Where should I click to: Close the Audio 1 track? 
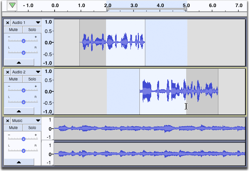click(7, 23)
